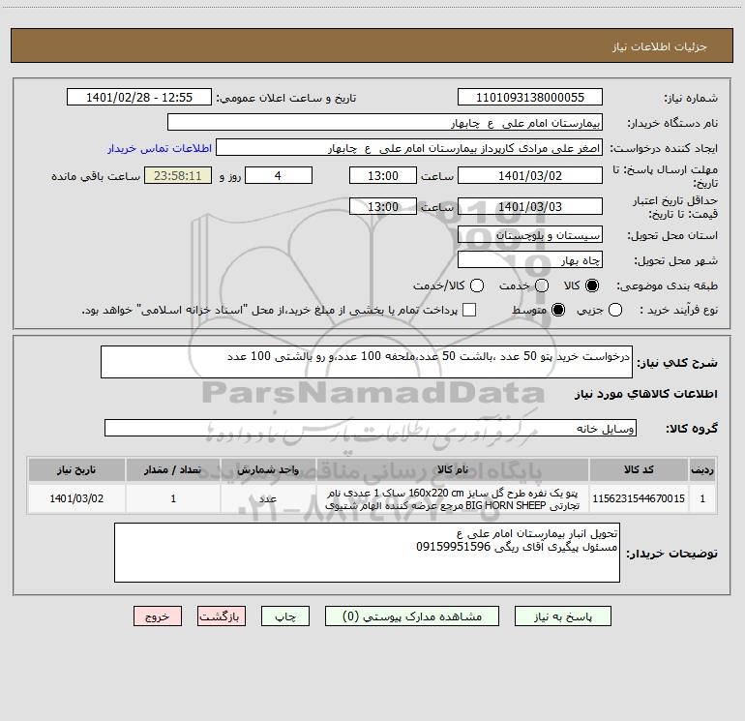Click the remaining days field showing 4

tap(279, 175)
